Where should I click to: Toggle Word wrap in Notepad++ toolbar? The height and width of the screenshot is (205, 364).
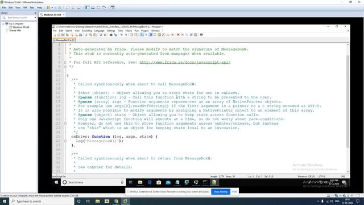point(142,35)
